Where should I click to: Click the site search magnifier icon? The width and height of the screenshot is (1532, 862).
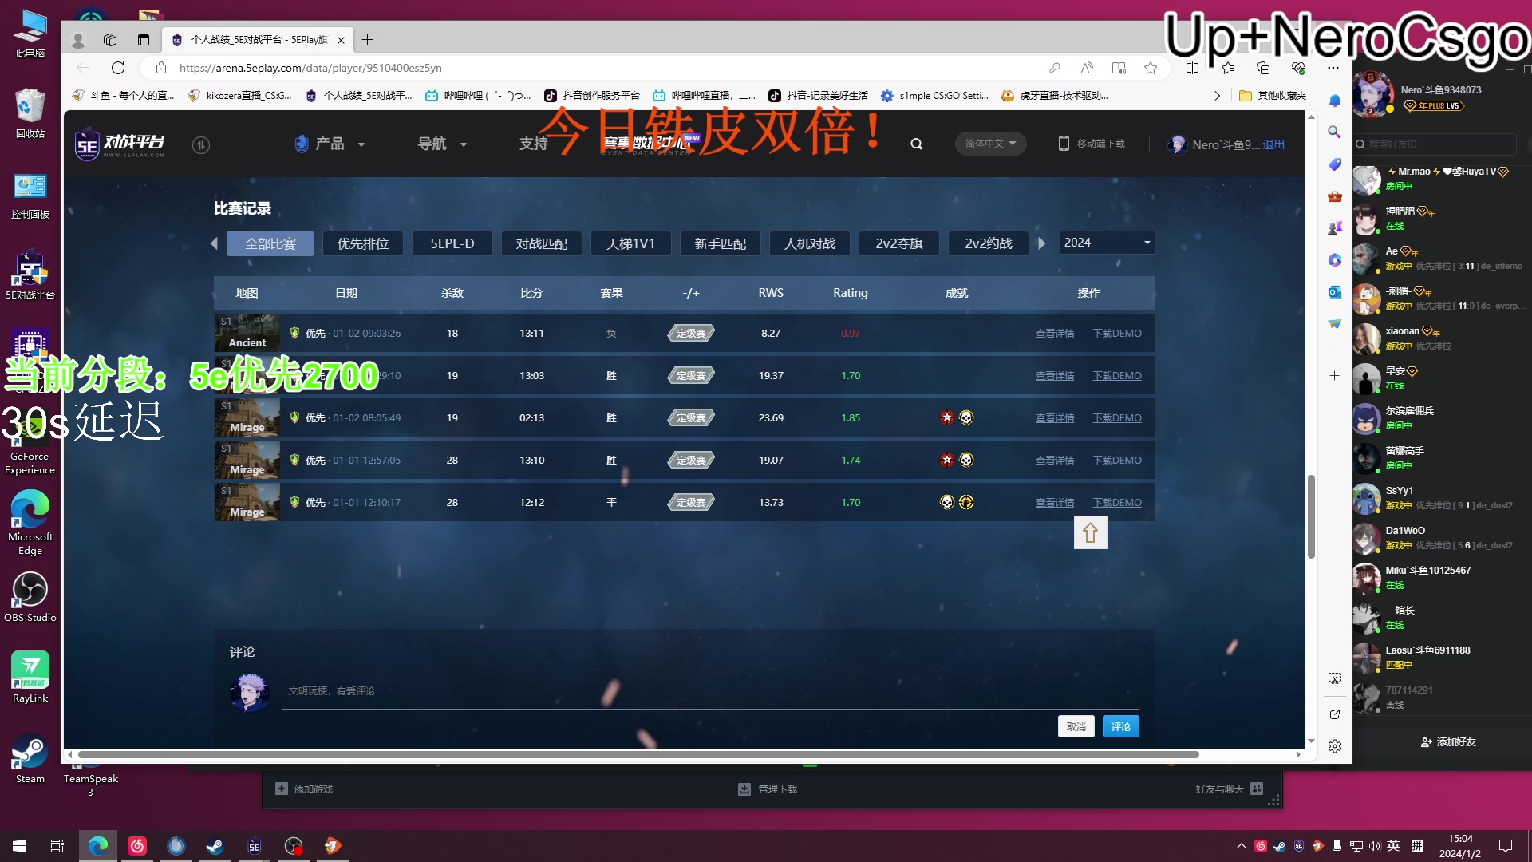pos(917,144)
